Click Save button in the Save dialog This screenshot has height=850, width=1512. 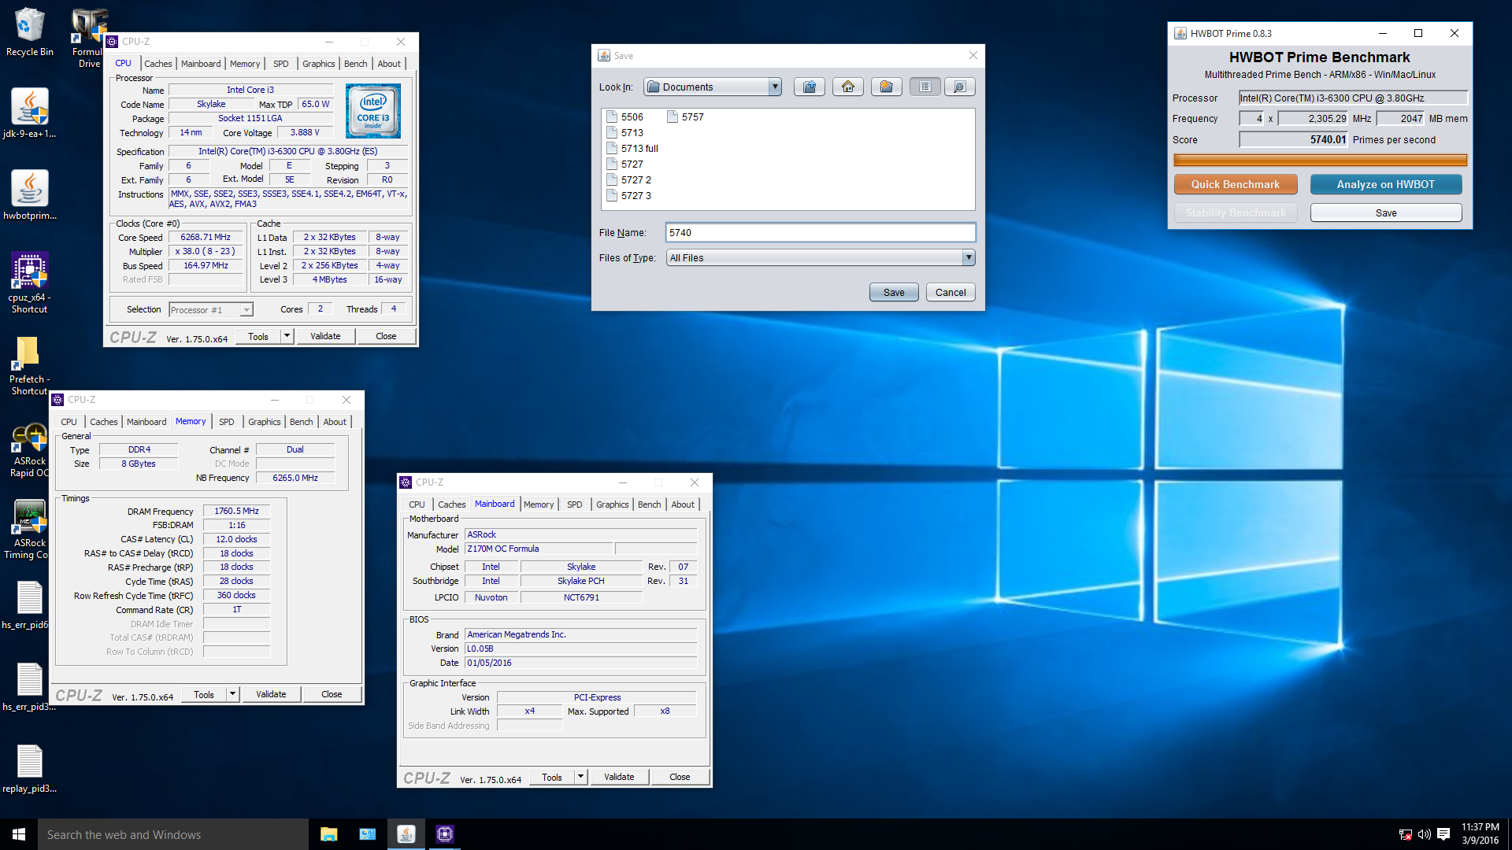[894, 292]
